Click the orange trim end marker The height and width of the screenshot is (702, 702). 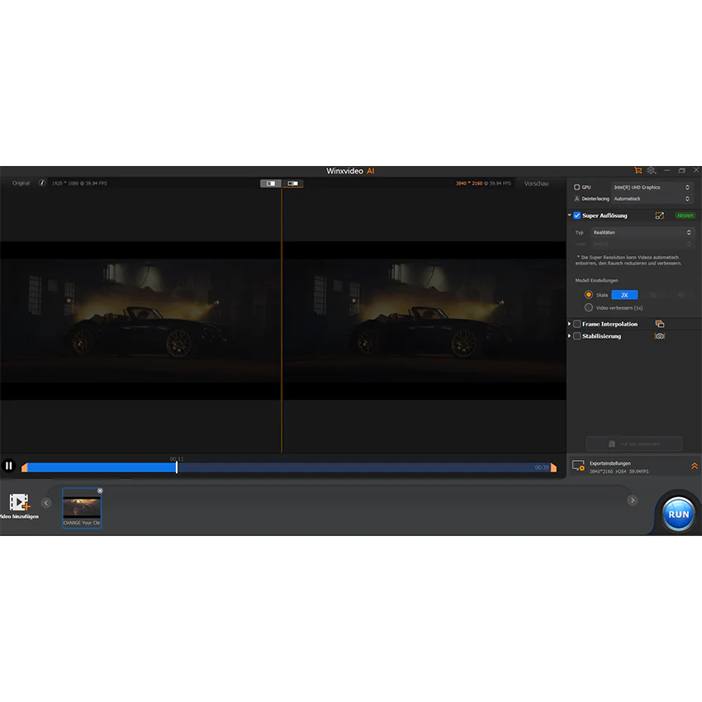(x=554, y=467)
